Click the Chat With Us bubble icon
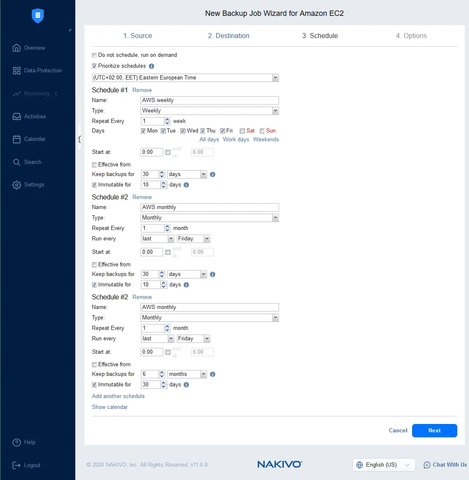This screenshot has height=480, width=469. tap(427, 465)
